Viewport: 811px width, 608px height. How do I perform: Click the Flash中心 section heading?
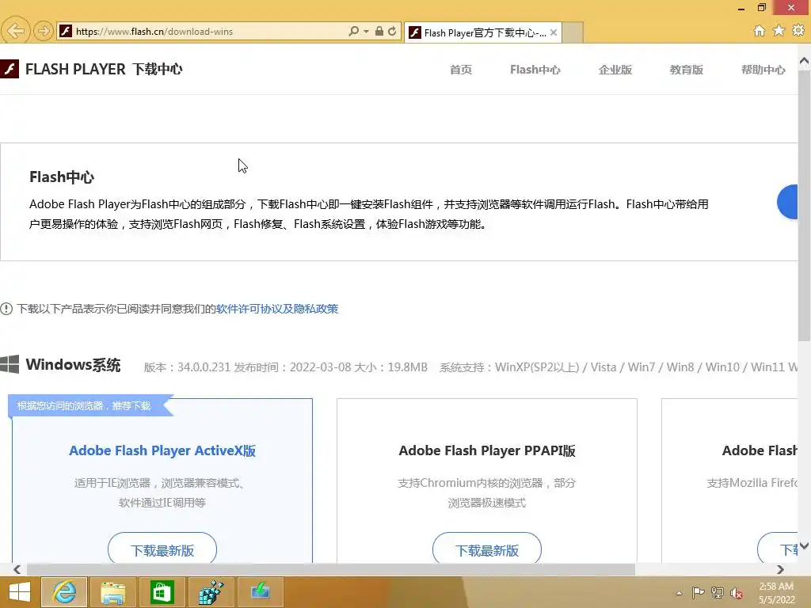[62, 177]
